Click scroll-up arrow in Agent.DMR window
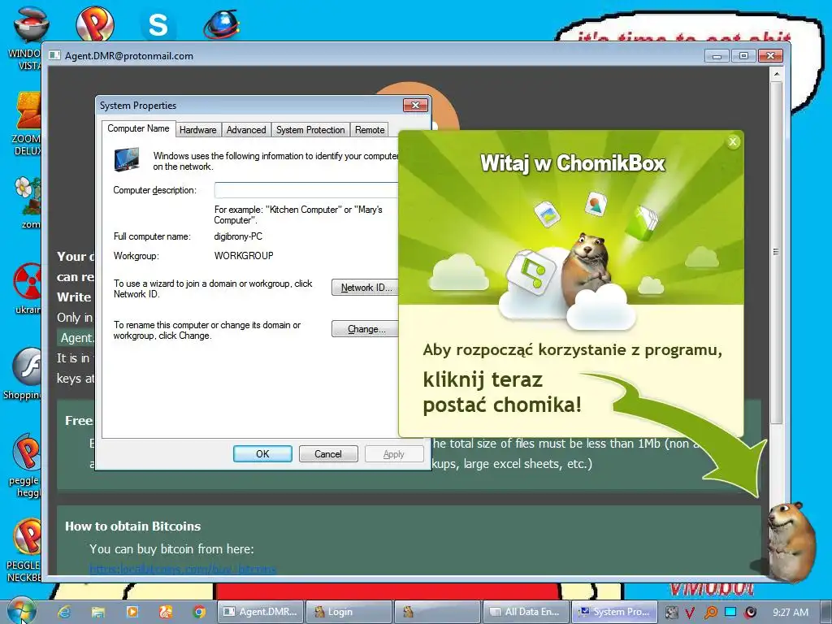This screenshot has height=624, width=832. (776, 74)
